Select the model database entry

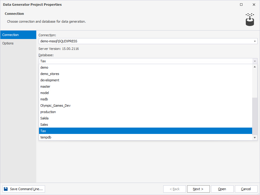145,93
